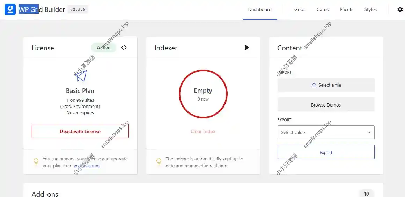Refresh license status with the sync icon
Screen dimensions: 405x197
click(x=124, y=48)
